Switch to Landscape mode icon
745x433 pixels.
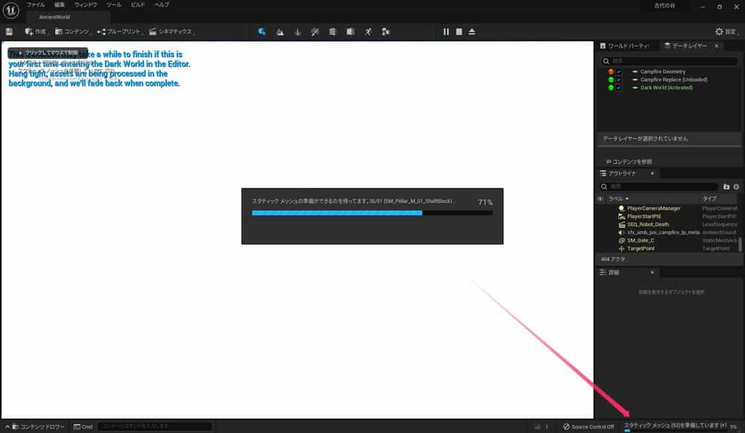click(280, 32)
